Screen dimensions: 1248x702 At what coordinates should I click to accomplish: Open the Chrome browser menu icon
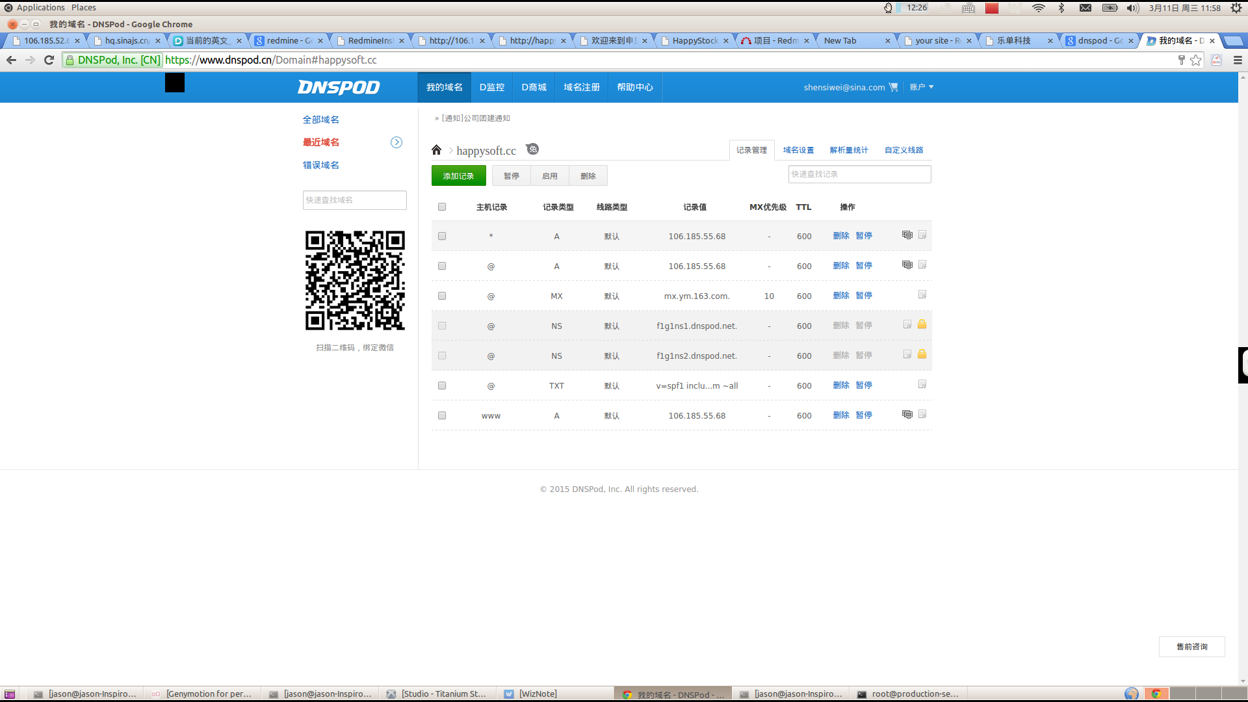(x=1237, y=60)
